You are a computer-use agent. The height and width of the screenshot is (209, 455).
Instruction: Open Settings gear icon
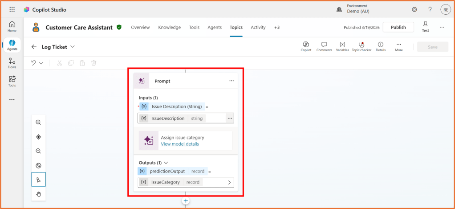(x=414, y=9)
